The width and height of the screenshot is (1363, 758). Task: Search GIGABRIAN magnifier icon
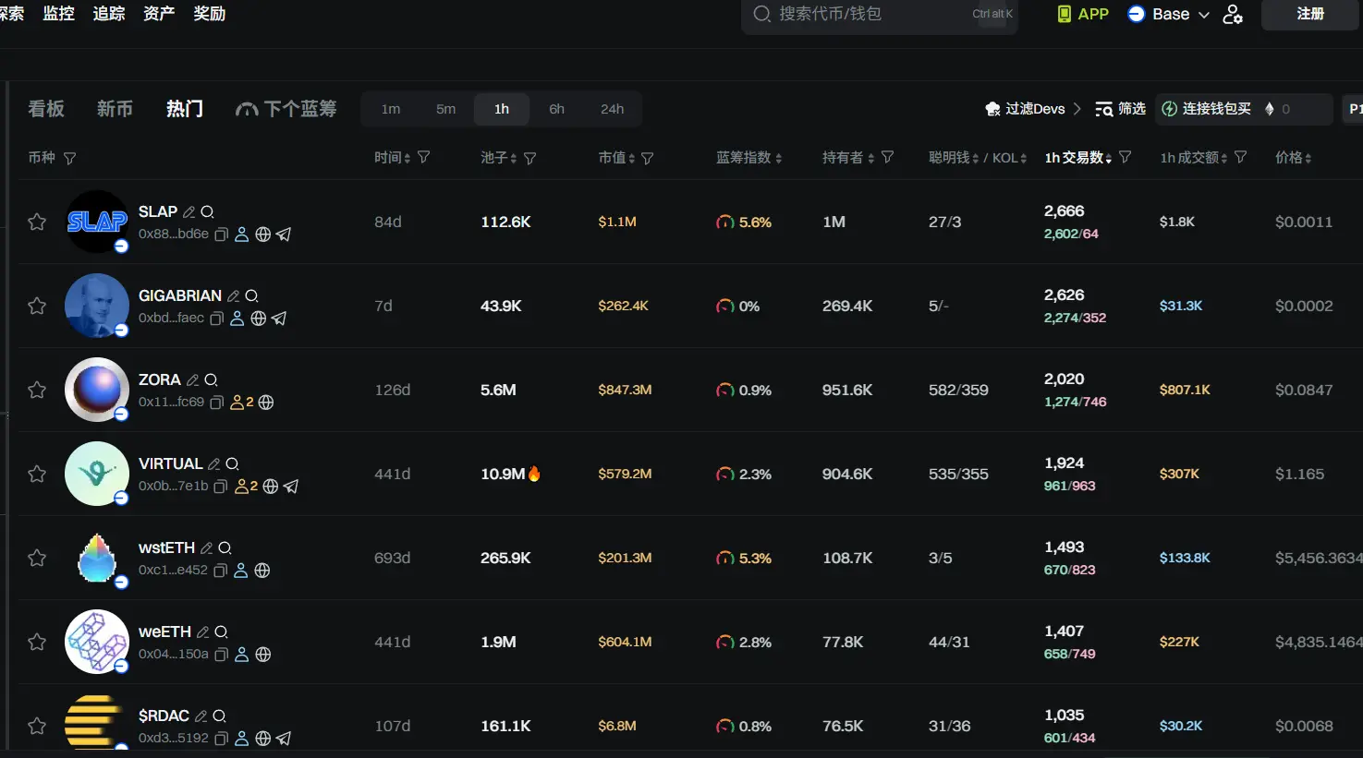pos(251,296)
